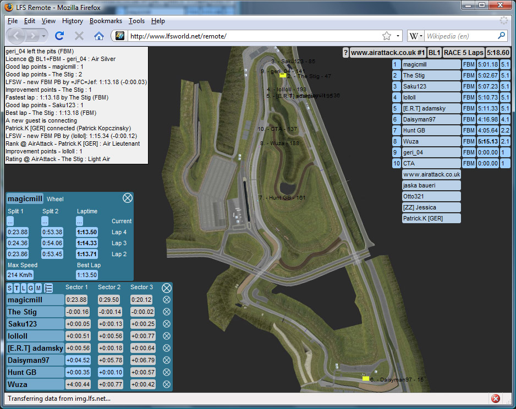Click the BL1 track button
The width and height of the screenshot is (516, 409).
pyautogui.click(x=435, y=53)
